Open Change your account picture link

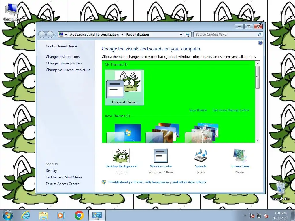68,70
